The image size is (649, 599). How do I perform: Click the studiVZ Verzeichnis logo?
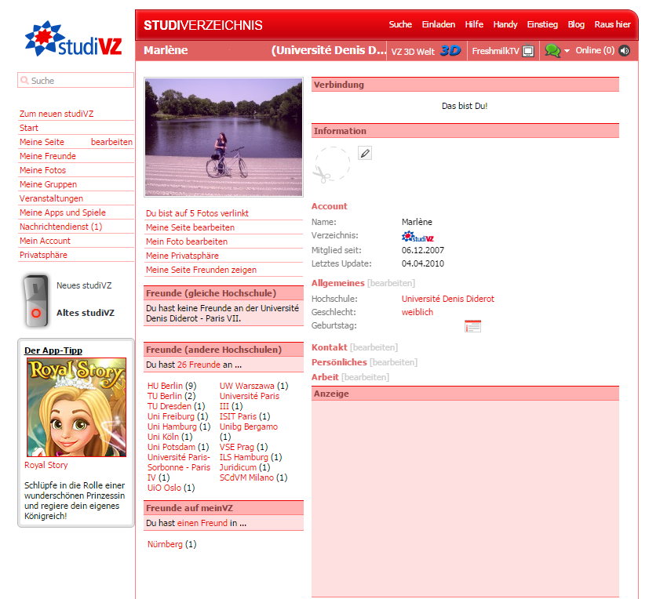click(x=417, y=237)
